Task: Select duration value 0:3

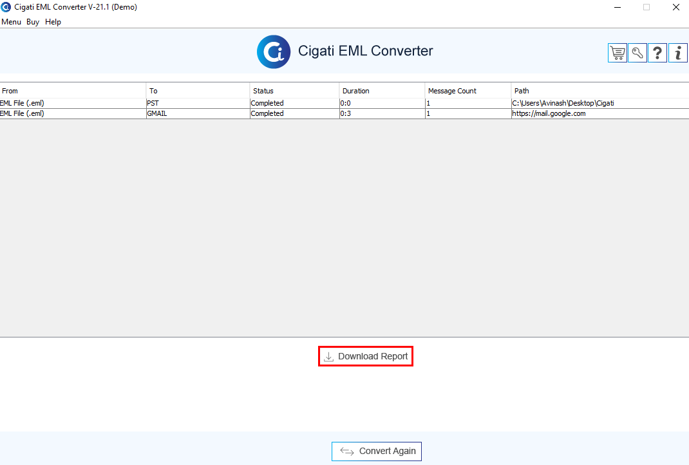Action: point(382,113)
